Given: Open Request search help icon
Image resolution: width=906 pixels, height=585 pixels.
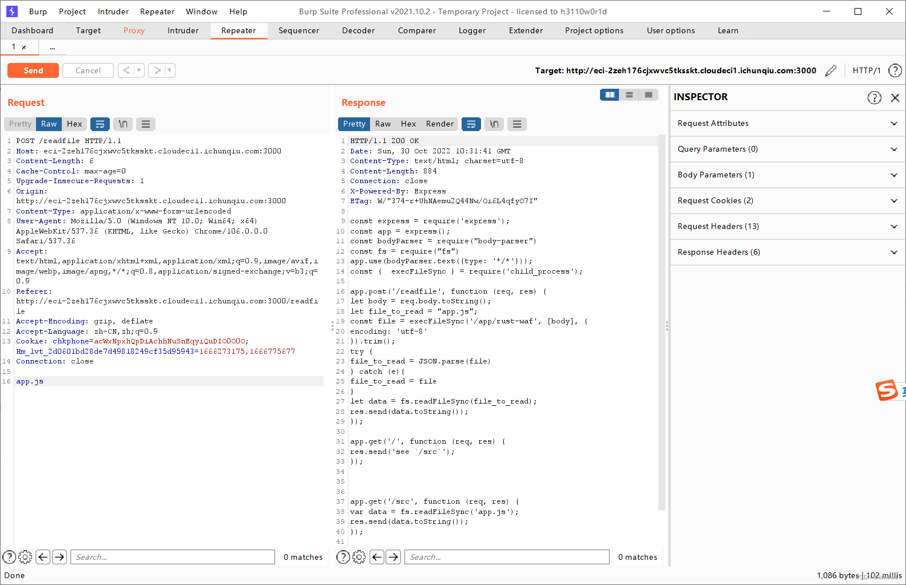Looking at the screenshot, I should click(x=9, y=557).
